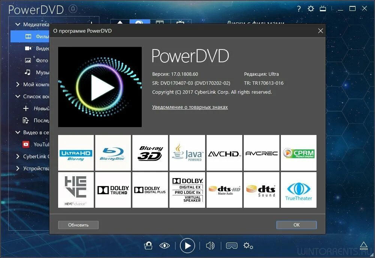The height and width of the screenshot is (258, 375).
Task: Click the Ultra HD Blu-ray logo
Action: 76,153
